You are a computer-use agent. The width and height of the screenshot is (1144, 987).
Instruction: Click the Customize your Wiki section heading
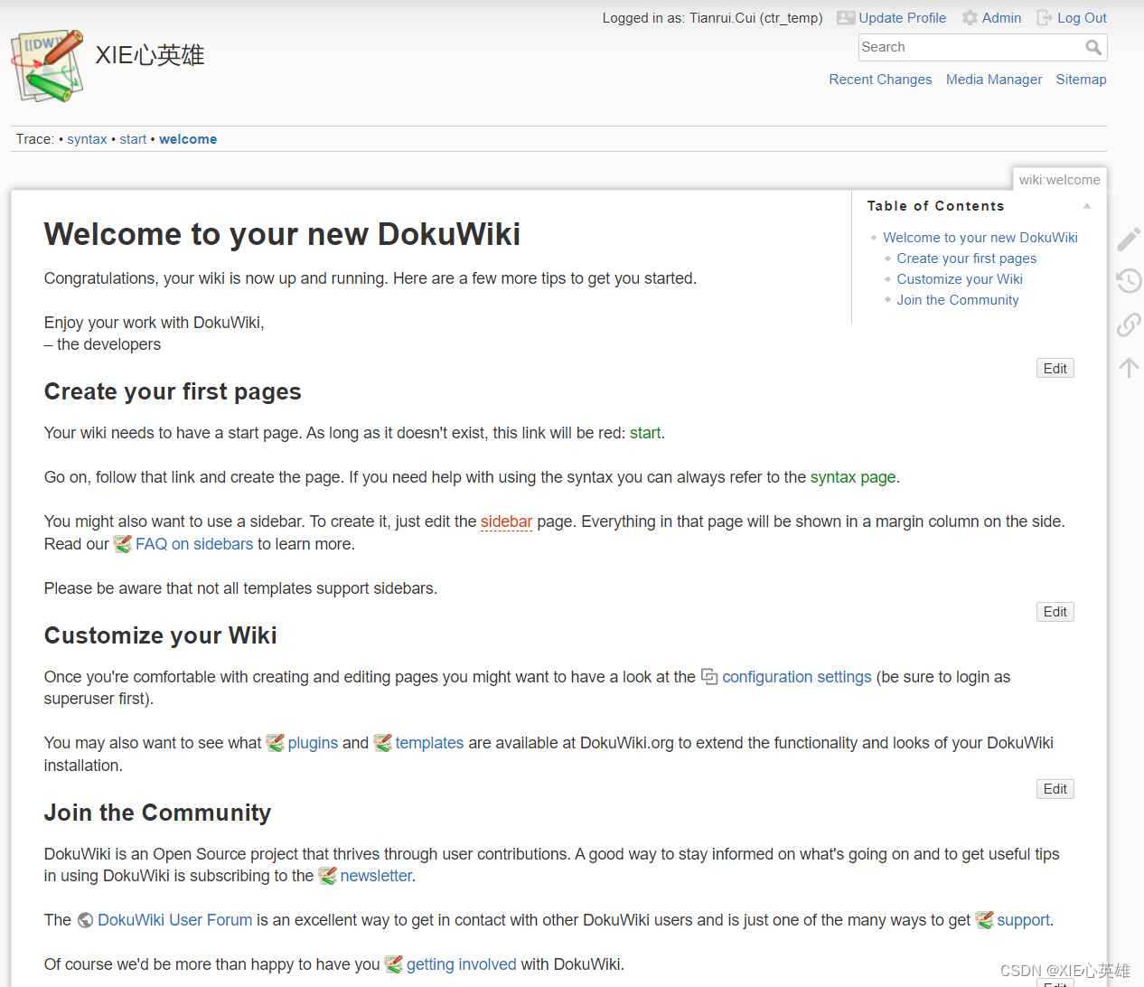point(161,635)
